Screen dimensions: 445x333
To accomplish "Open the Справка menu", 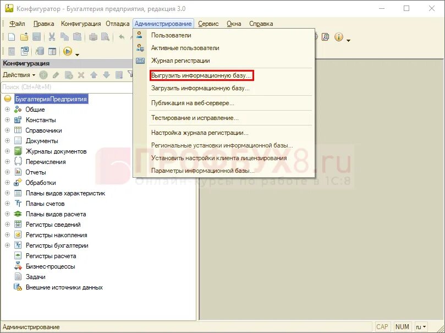I will coord(261,24).
